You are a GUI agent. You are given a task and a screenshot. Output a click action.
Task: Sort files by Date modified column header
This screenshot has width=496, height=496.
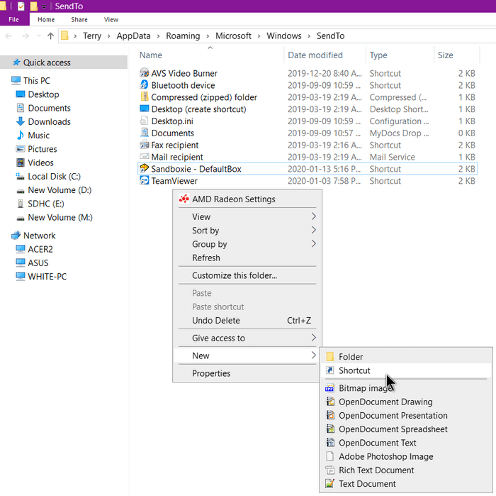[325, 55]
